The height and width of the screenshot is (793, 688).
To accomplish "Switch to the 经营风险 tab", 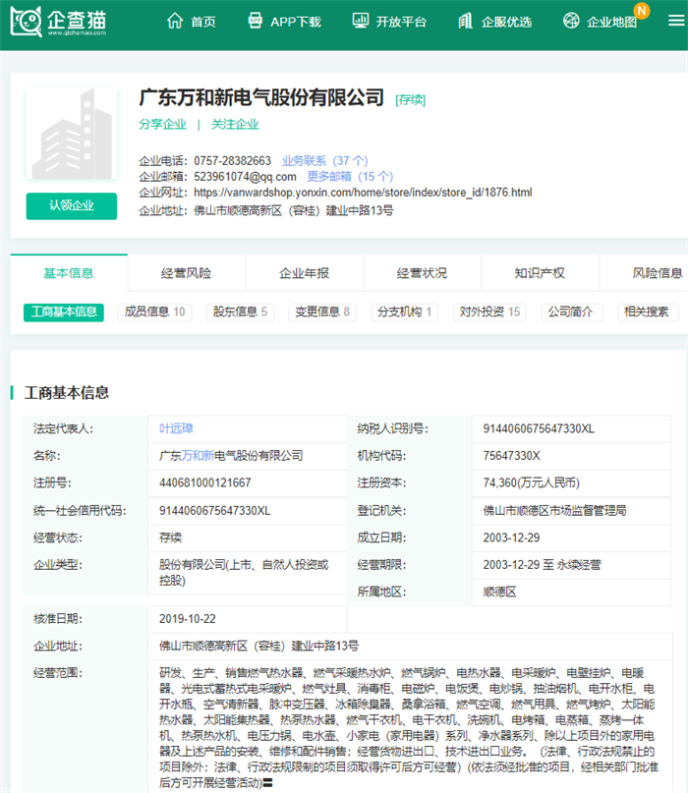I will point(186,273).
